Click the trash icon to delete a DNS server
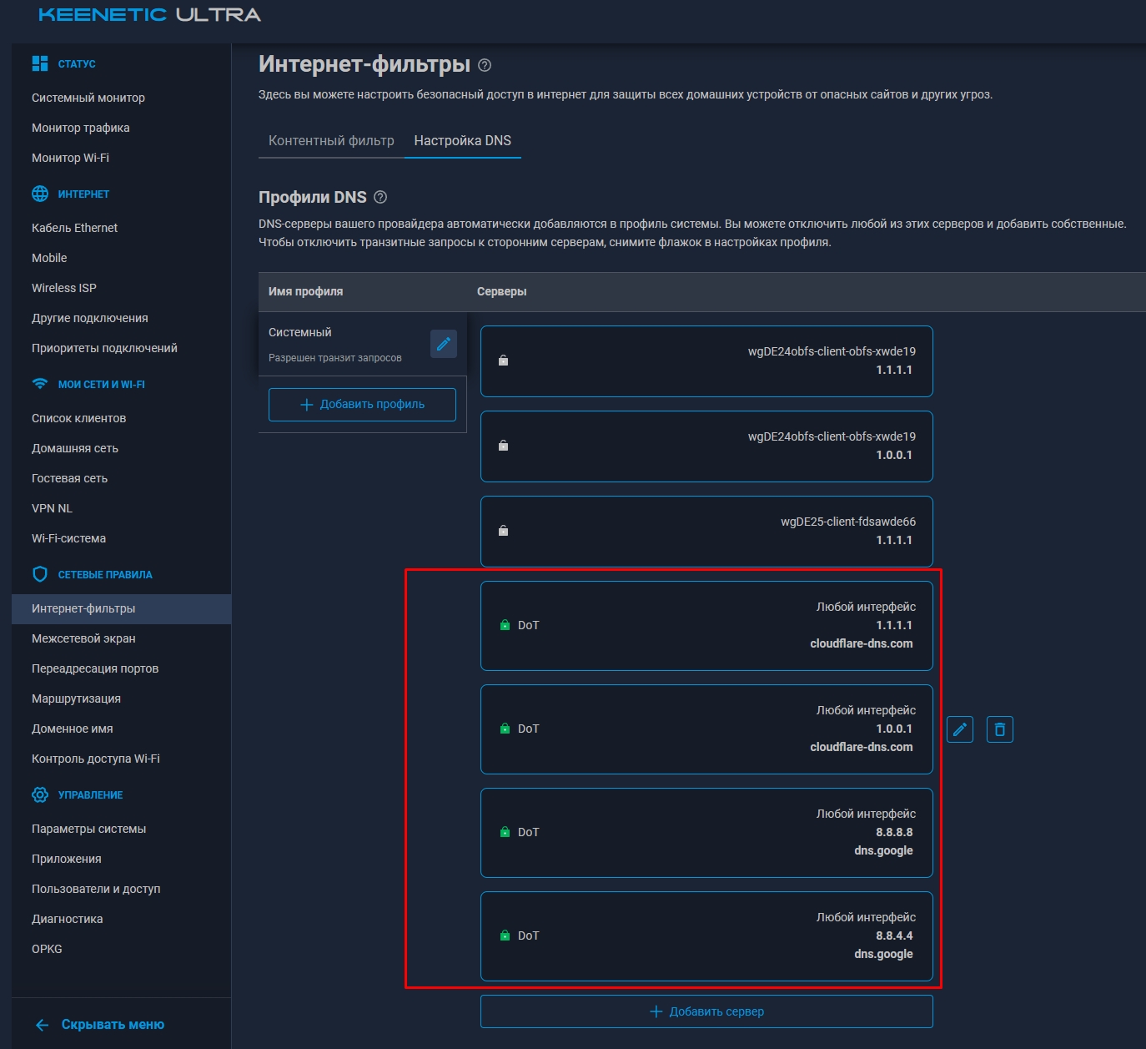Viewport: 1146px width, 1049px height. (x=999, y=729)
